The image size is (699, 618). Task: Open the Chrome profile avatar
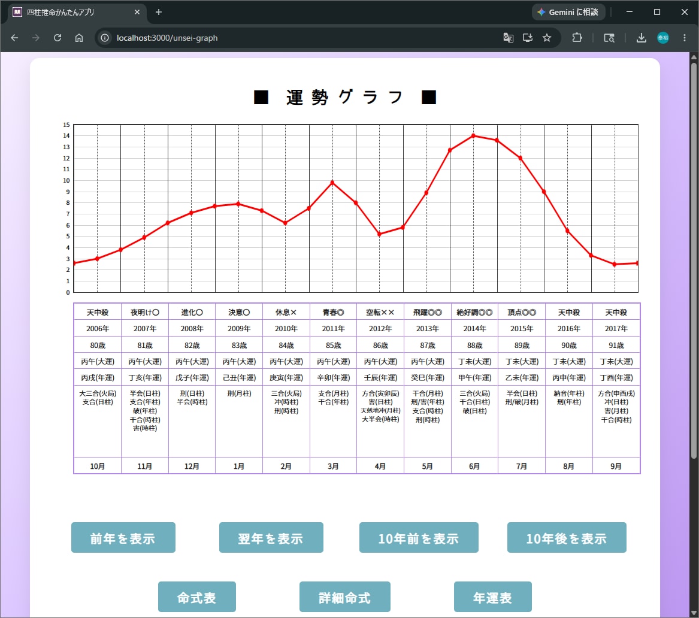pyautogui.click(x=663, y=38)
